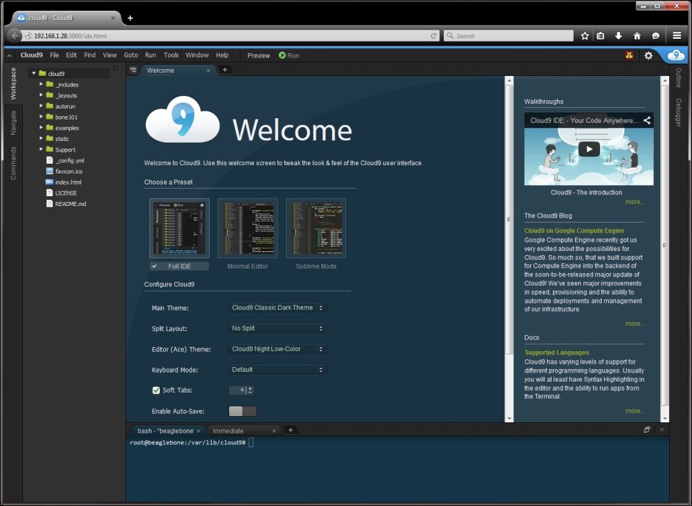This screenshot has width=692, height=506.
Task: Click the Firefox home icon
Action: click(x=637, y=36)
